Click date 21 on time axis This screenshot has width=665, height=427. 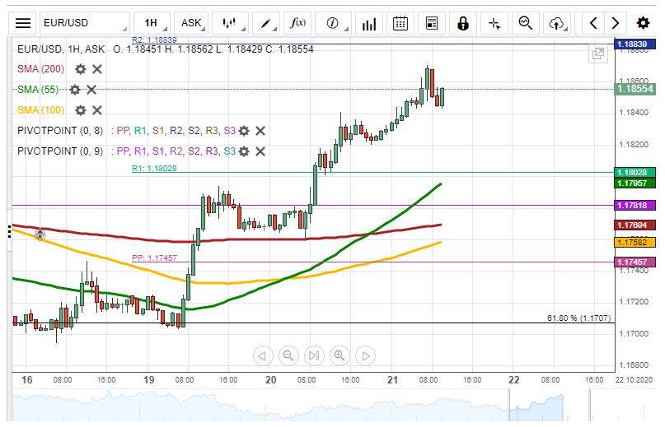coord(393,379)
